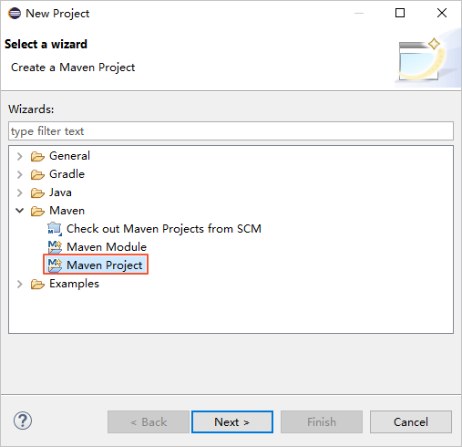Select the Check out Maven Projects from SCM icon
The width and height of the screenshot is (462, 447).
coord(55,229)
